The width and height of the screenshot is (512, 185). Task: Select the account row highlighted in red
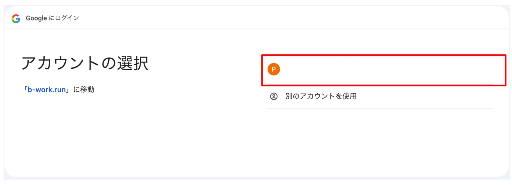(383, 70)
